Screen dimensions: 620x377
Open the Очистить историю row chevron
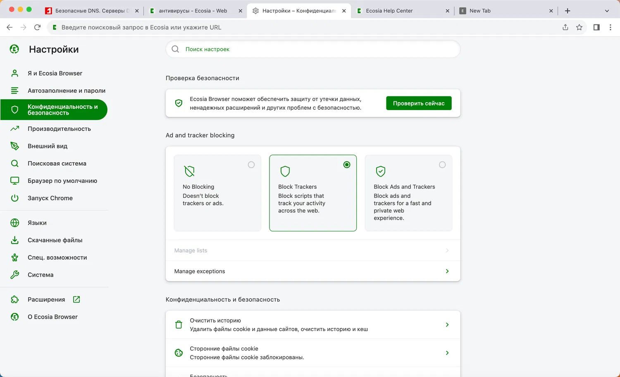(447, 324)
